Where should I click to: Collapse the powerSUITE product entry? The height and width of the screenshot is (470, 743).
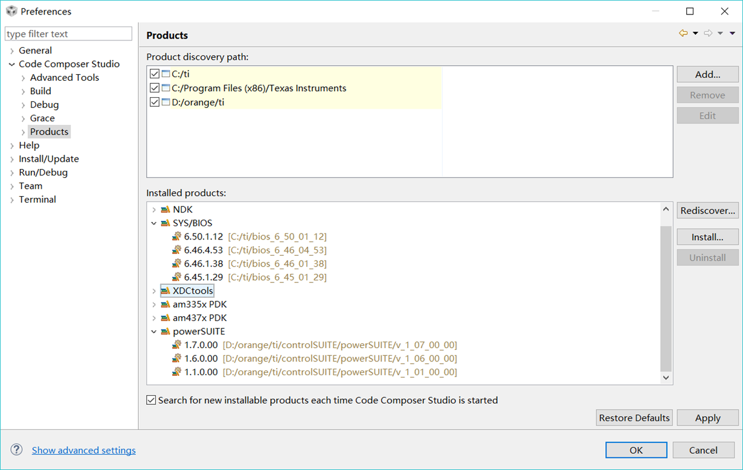(154, 332)
